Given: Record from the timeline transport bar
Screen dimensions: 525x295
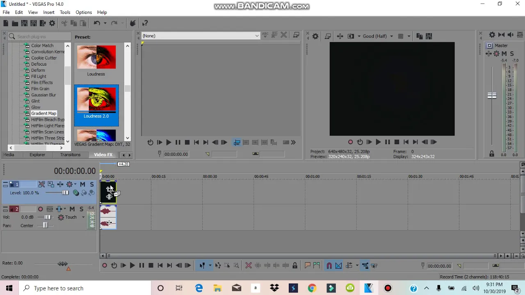Looking at the screenshot, I should [105, 266].
